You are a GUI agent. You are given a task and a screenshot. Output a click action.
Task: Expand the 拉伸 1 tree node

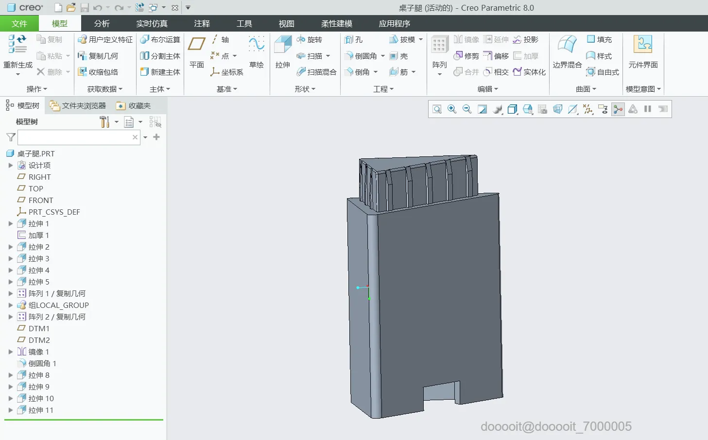tap(11, 224)
